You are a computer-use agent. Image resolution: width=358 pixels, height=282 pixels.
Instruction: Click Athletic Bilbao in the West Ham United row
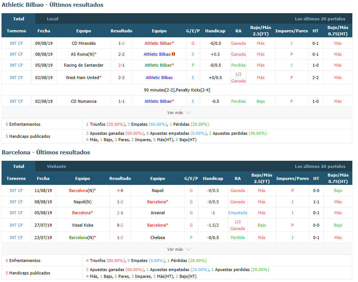(159, 78)
